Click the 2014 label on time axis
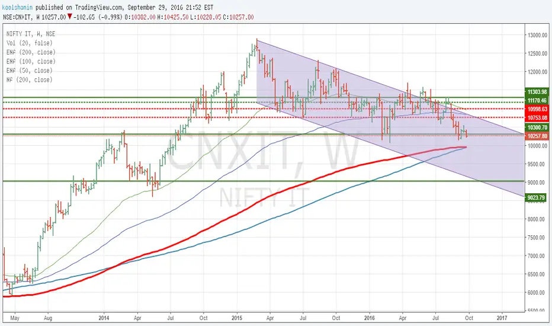Image resolution: width=552 pixels, height=326 pixels. (104, 318)
